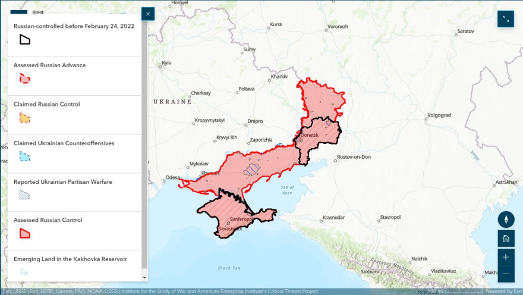Zoom out of the map
Screen dimensions: 523x295
506,274
